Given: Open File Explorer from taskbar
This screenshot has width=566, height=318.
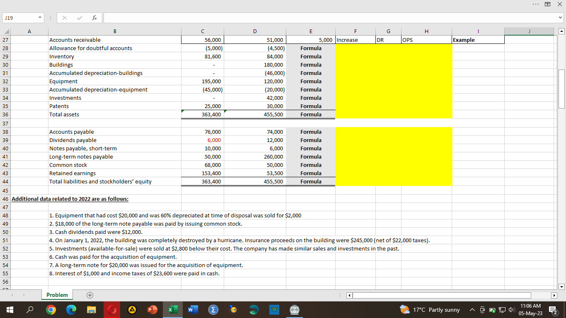Looking at the screenshot, I should point(91,310).
